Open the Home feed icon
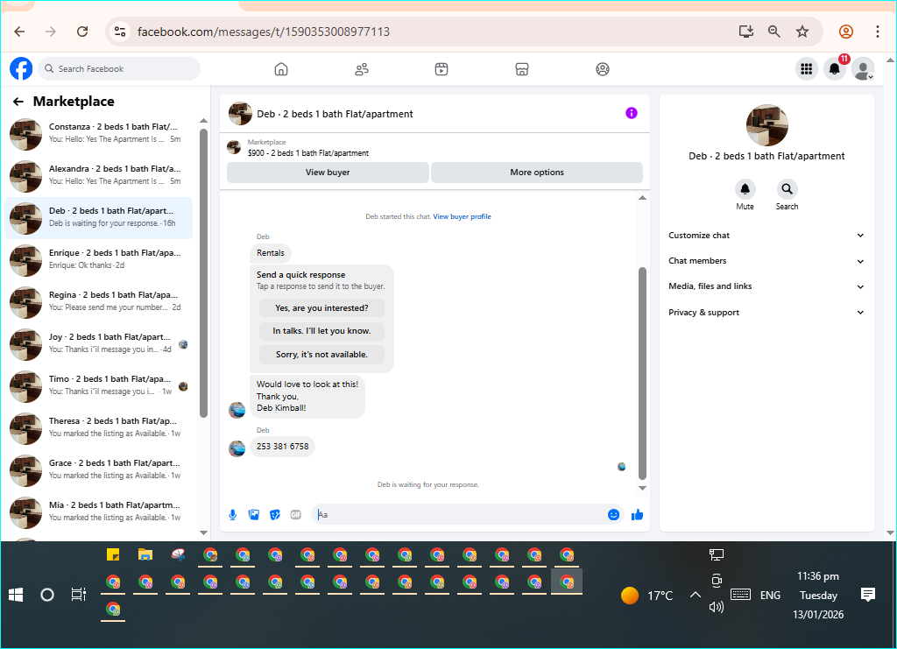The width and height of the screenshot is (897, 649). point(281,69)
